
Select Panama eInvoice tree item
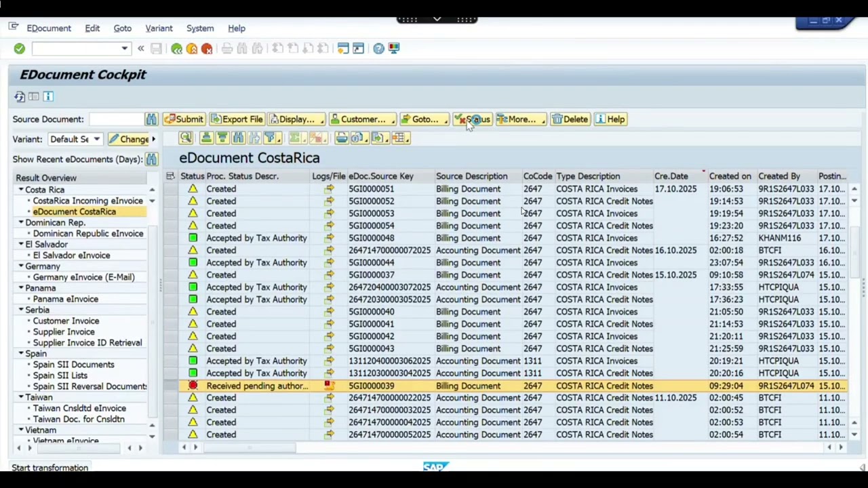pyautogui.click(x=65, y=299)
